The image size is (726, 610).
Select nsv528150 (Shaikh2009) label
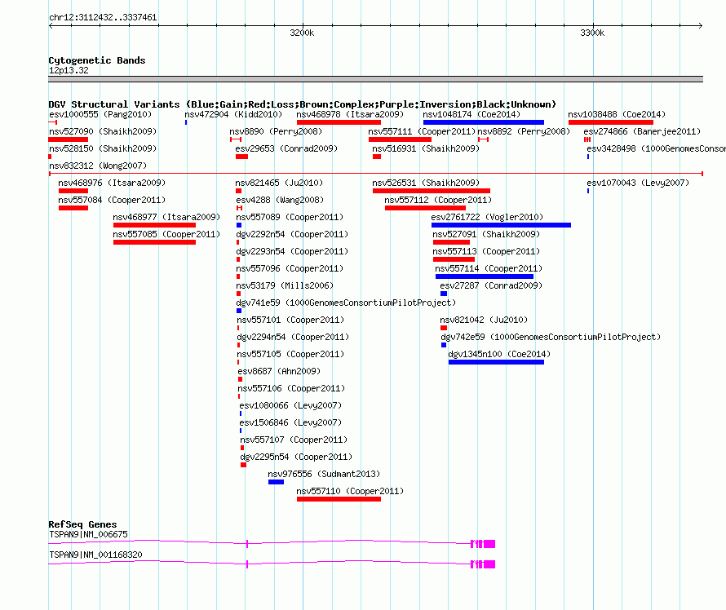click(103, 148)
